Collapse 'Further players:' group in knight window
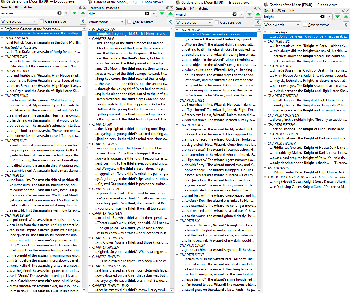Screen dimensions: 350x293 pyautogui.click(x=265, y=32)
